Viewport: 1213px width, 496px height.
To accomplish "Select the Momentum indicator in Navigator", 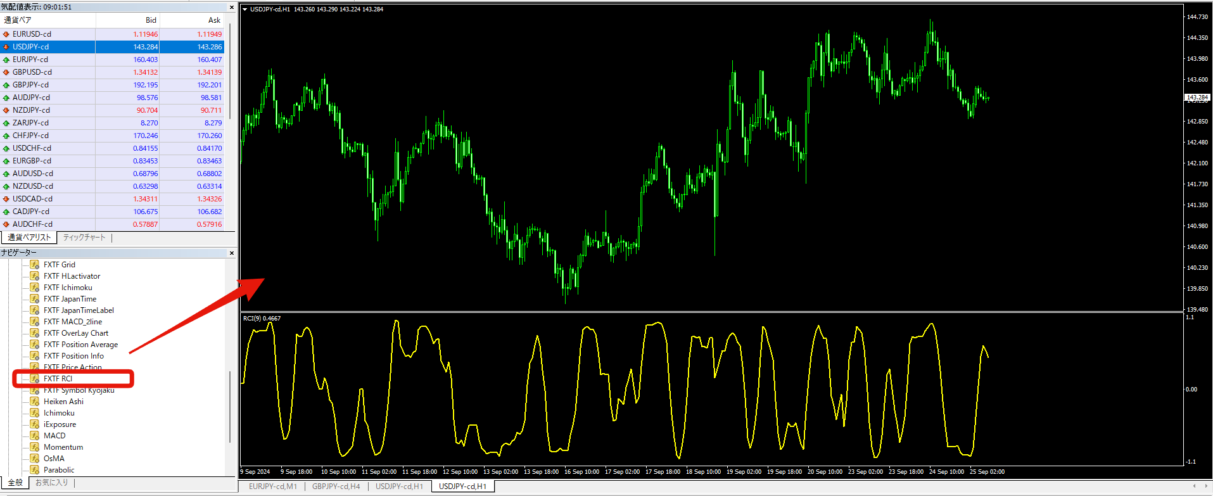I will coord(63,447).
